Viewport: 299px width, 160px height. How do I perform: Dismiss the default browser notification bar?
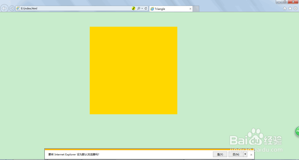[251, 155]
